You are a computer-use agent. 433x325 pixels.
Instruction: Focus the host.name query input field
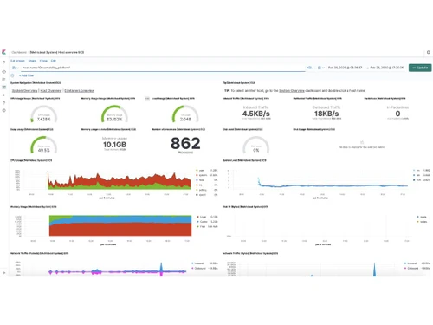163,68
